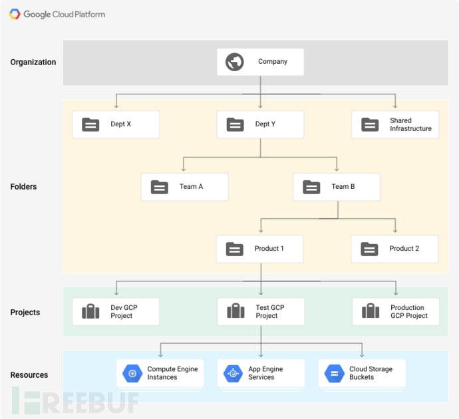The width and height of the screenshot is (459, 419).
Task: Click the Google Cloud Platform hexagon logo
Action: 15,14
